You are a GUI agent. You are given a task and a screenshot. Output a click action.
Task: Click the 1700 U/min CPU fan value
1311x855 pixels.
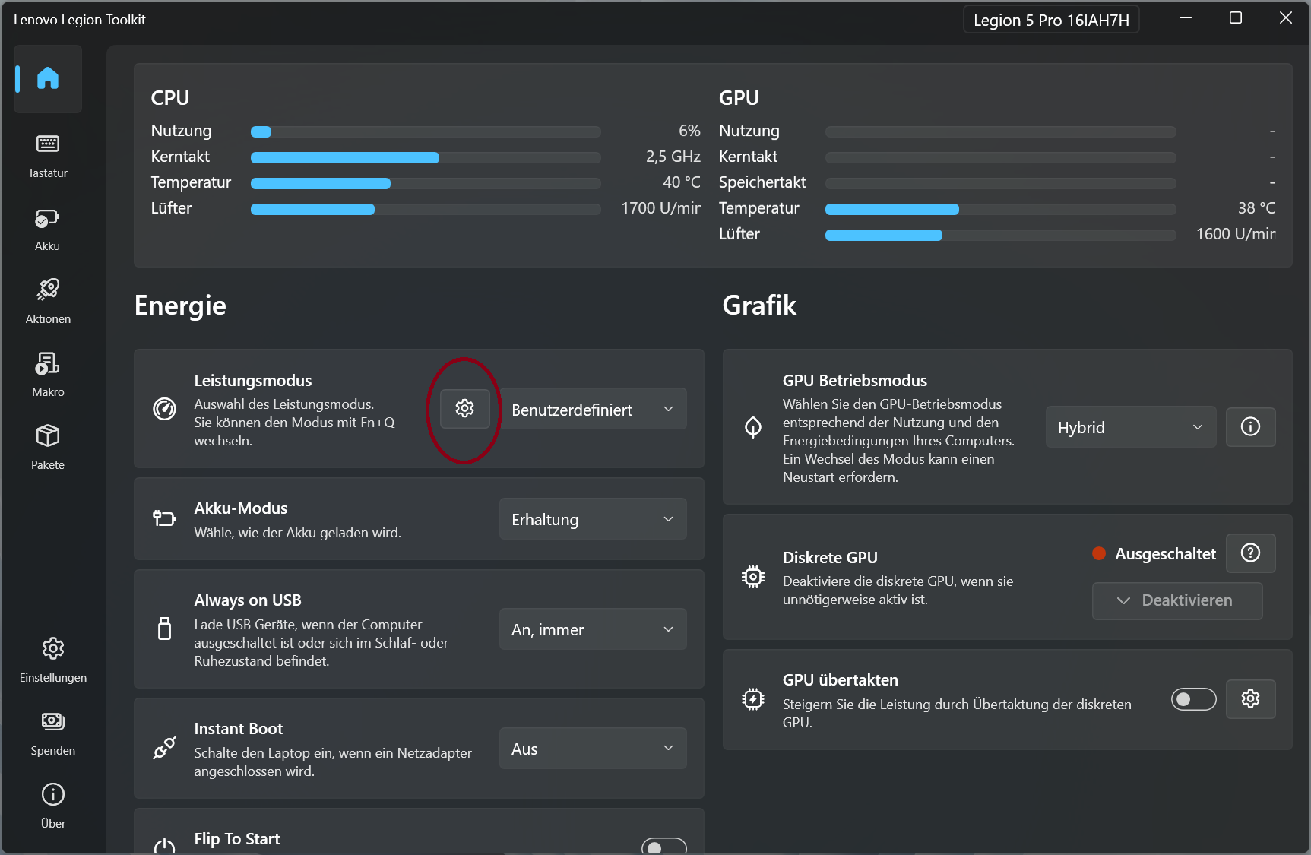(660, 208)
